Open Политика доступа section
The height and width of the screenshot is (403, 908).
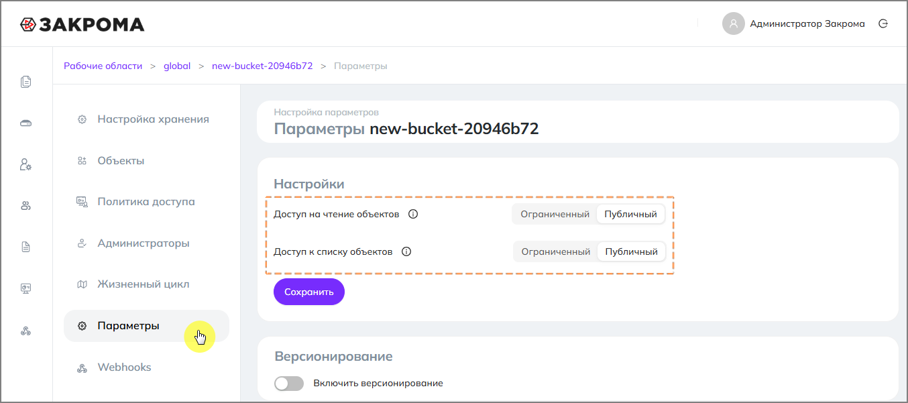click(146, 202)
